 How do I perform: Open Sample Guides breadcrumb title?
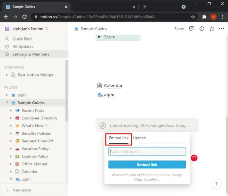tap(94, 29)
